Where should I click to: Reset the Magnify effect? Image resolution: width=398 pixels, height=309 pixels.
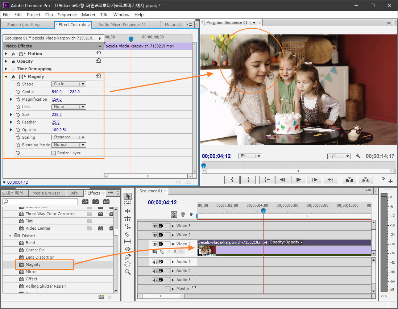pos(99,76)
